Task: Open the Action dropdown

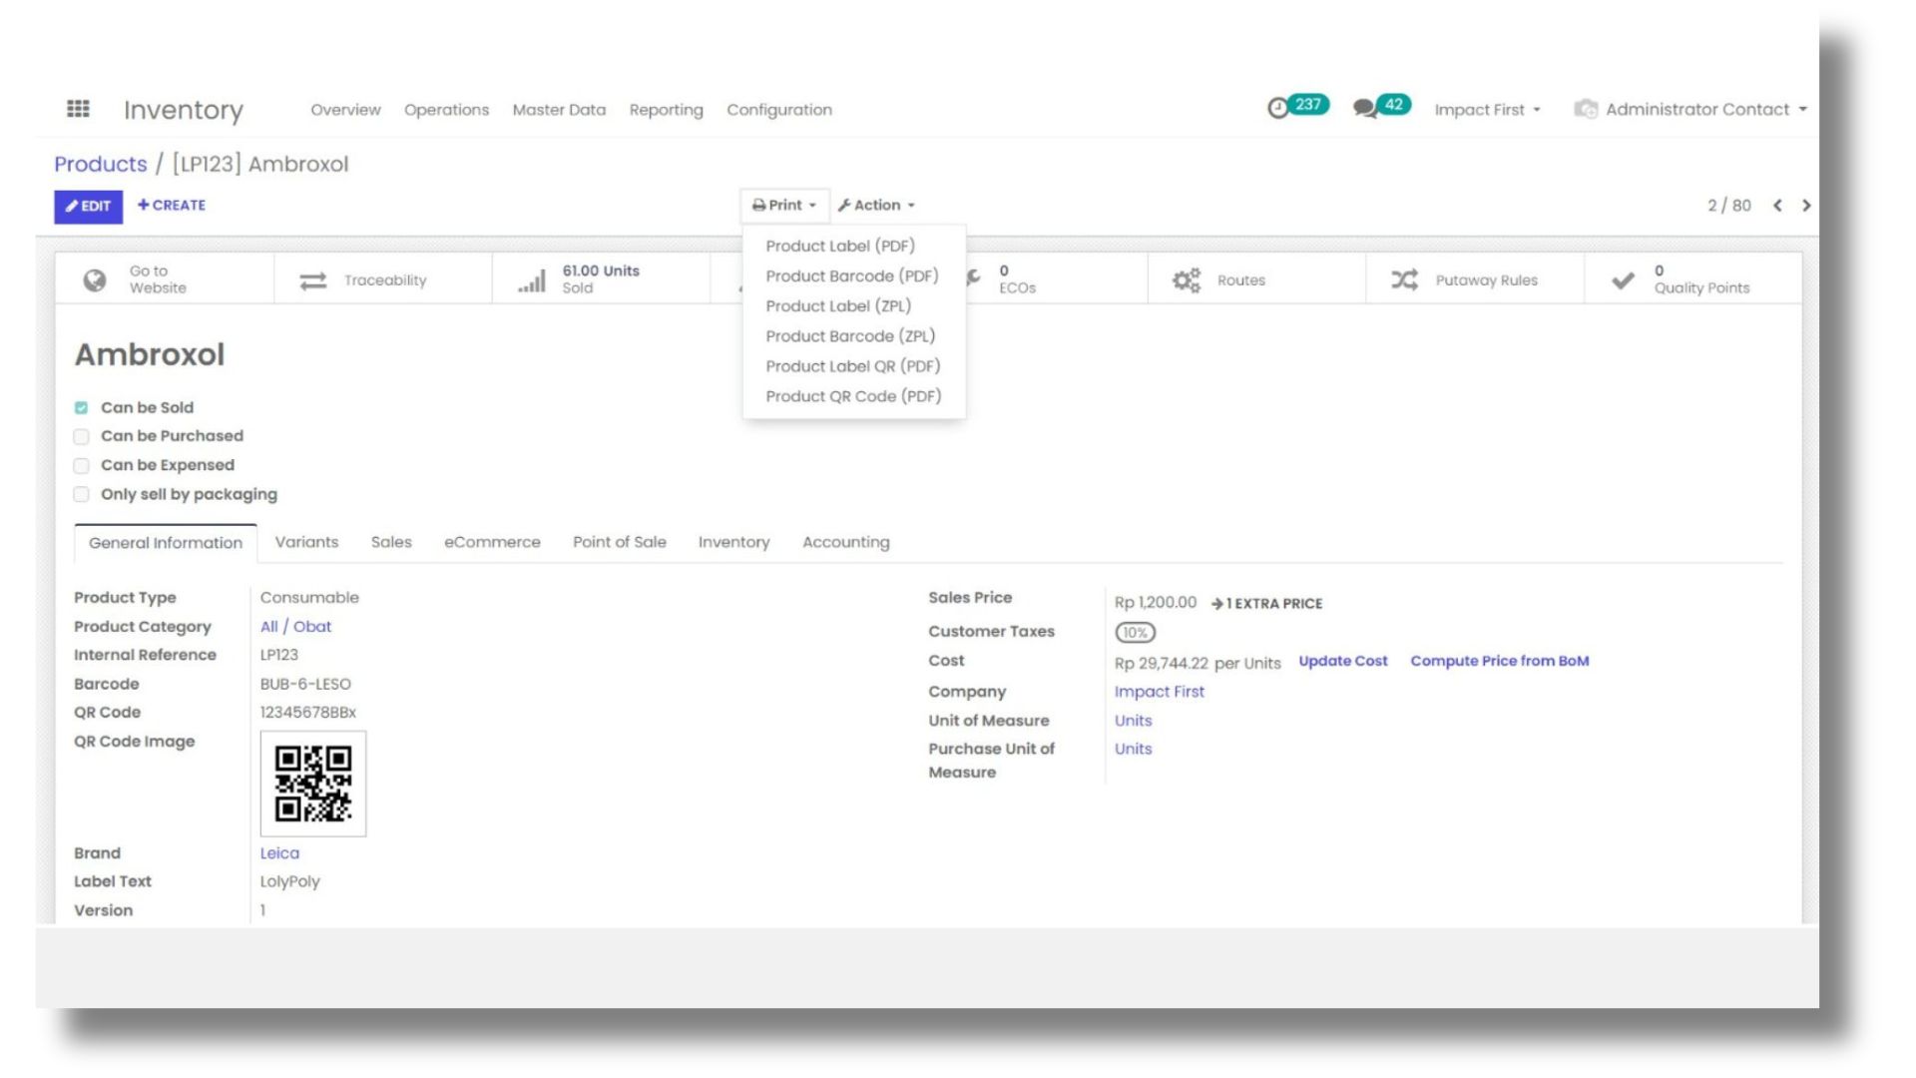Action: (876, 205)
